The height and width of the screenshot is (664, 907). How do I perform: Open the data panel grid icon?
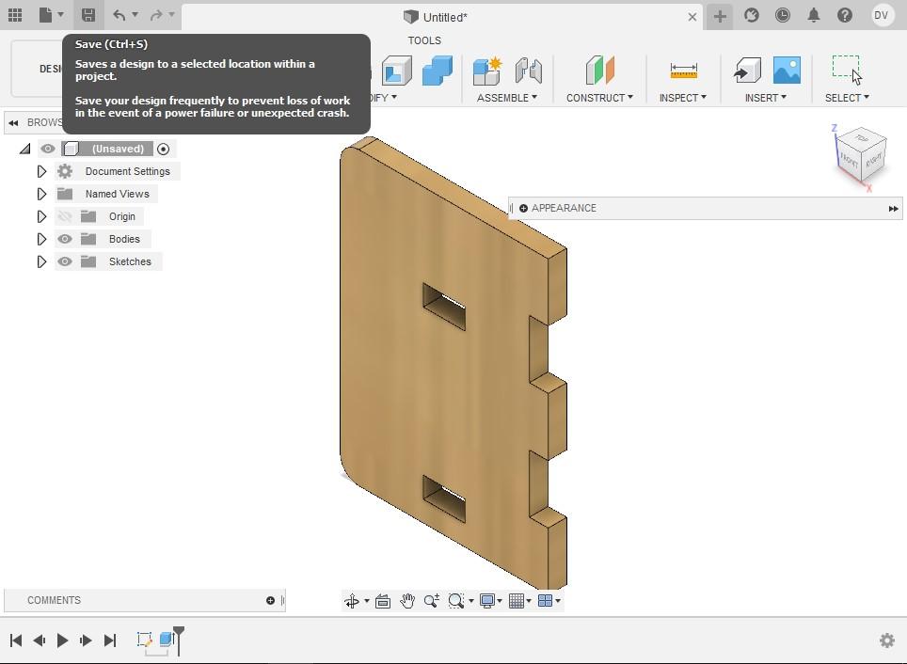click(x=15, y=15)
